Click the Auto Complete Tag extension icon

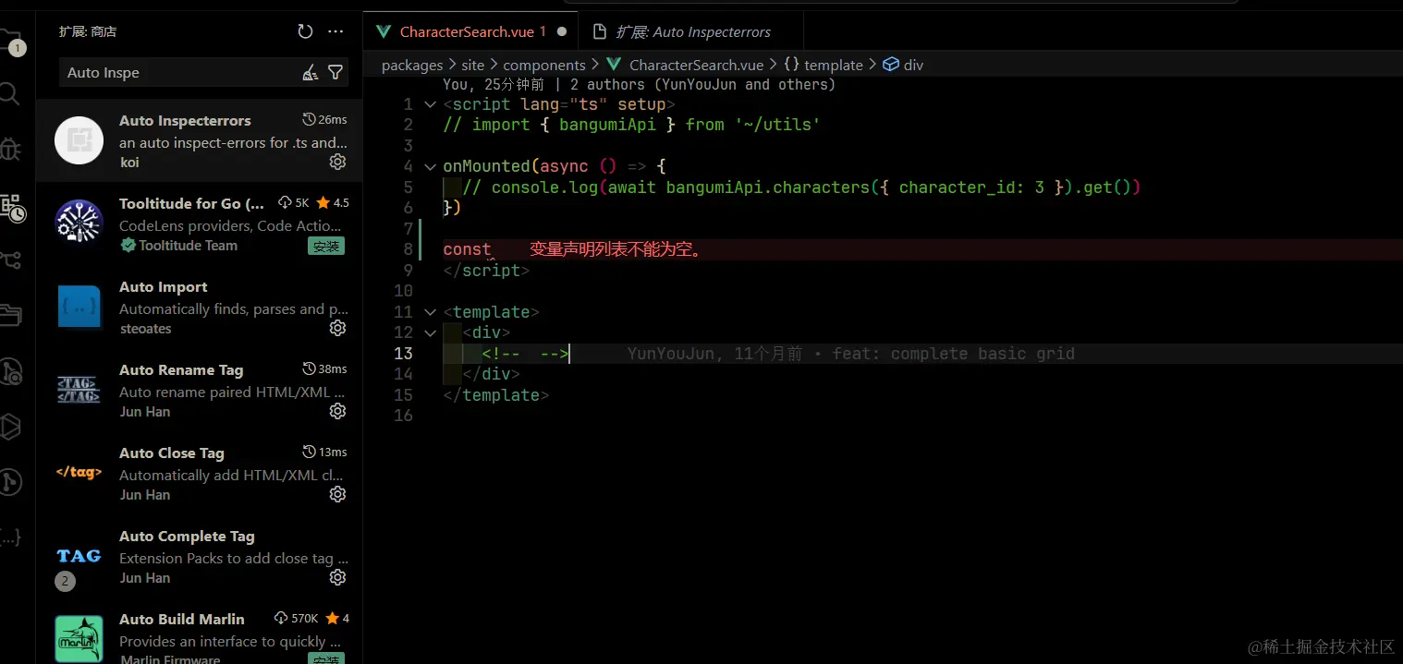pos(79,556)
